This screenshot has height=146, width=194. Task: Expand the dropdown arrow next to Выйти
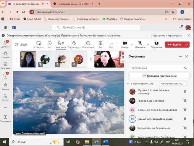click(x=187, y=44)
